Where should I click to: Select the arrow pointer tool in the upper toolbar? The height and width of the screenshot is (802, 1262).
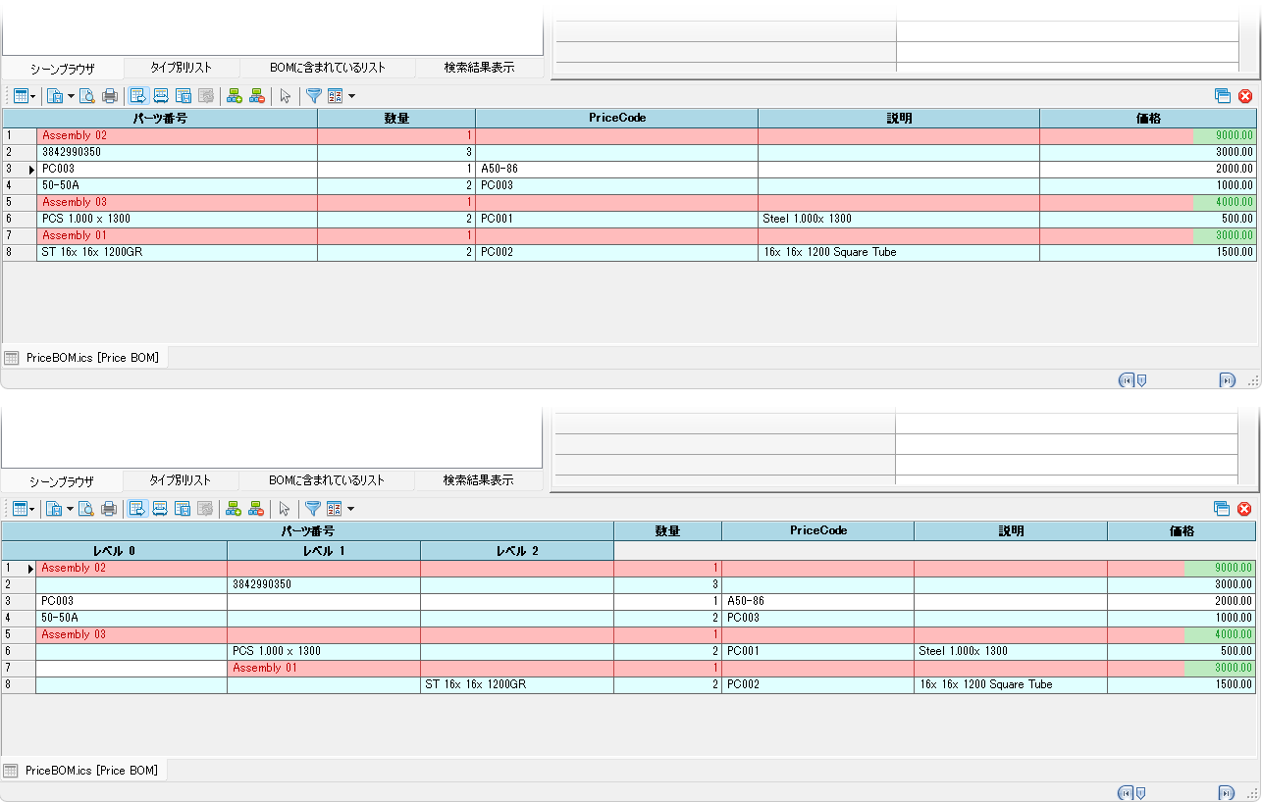pyautogui.click(x=285, y=96)
